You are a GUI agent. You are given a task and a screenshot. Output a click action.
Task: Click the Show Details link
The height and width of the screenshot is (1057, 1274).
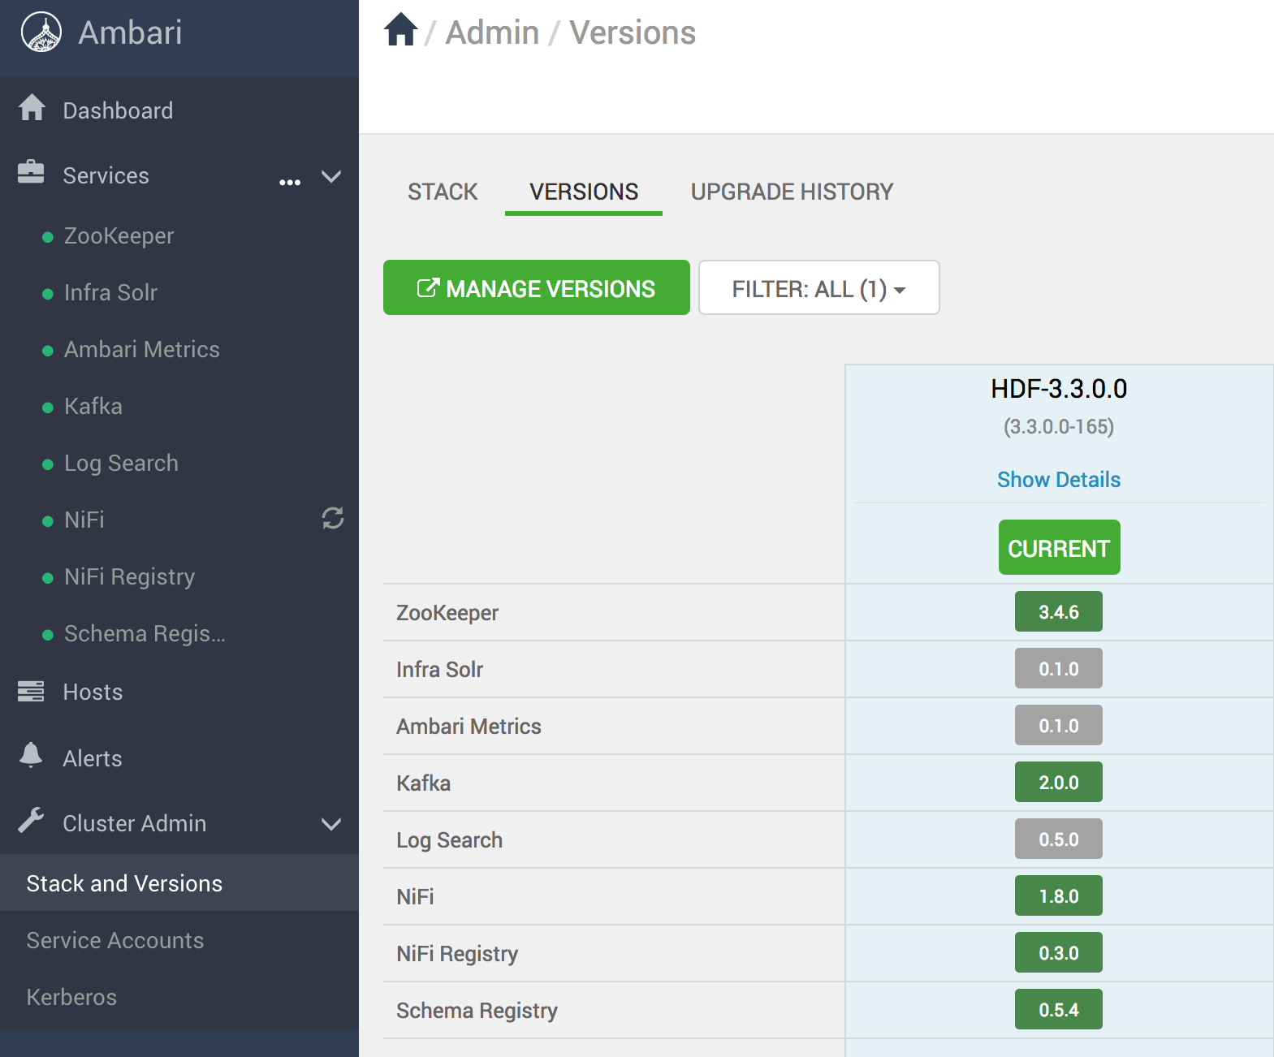tap(1059, 480)
